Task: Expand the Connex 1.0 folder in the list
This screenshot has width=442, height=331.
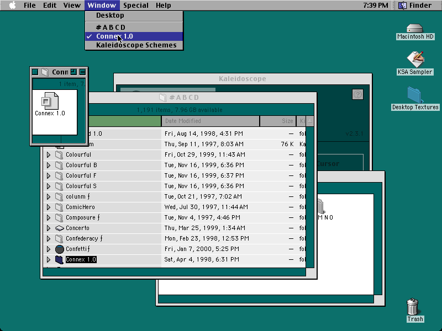Action: point(48,259)
